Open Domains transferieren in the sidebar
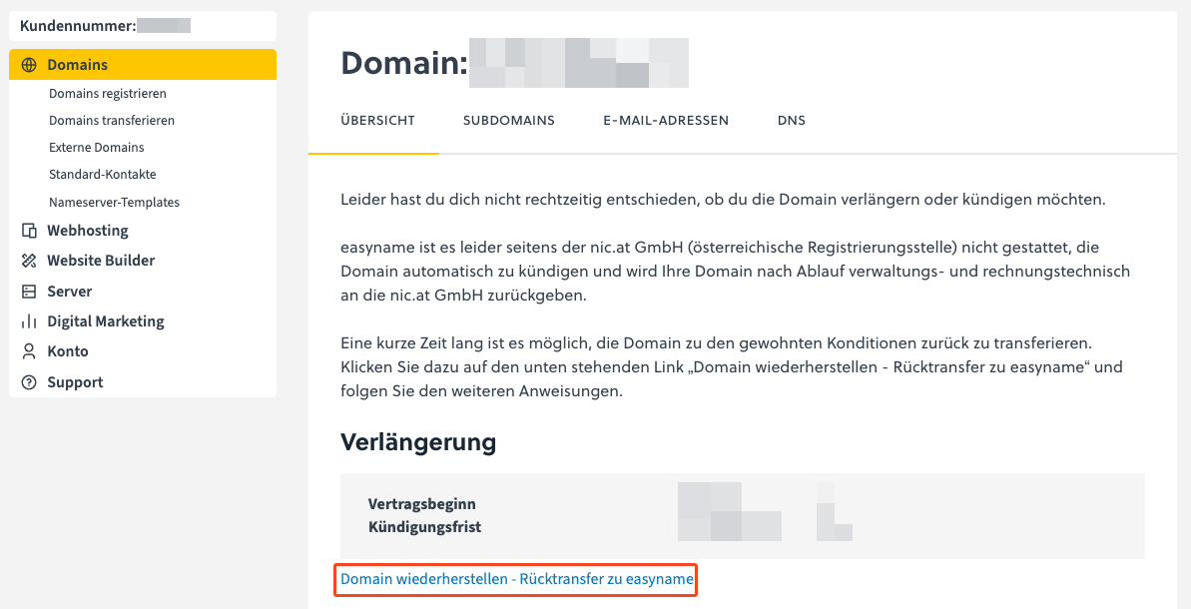Viewport: 1191px width, 609px height. point(112,121)
